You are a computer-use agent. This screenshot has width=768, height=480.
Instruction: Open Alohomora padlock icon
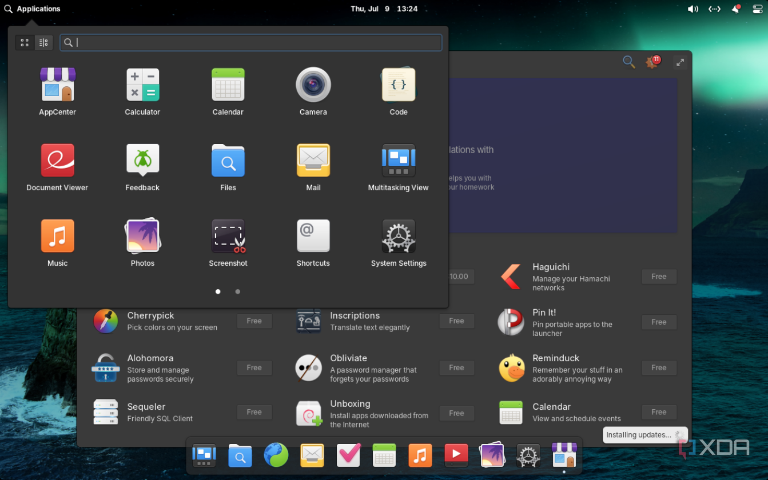coord(106,368)
